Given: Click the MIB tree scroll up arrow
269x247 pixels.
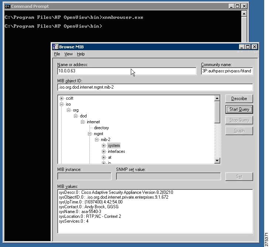Looking at the screenshot, I should tap(217, 98).
